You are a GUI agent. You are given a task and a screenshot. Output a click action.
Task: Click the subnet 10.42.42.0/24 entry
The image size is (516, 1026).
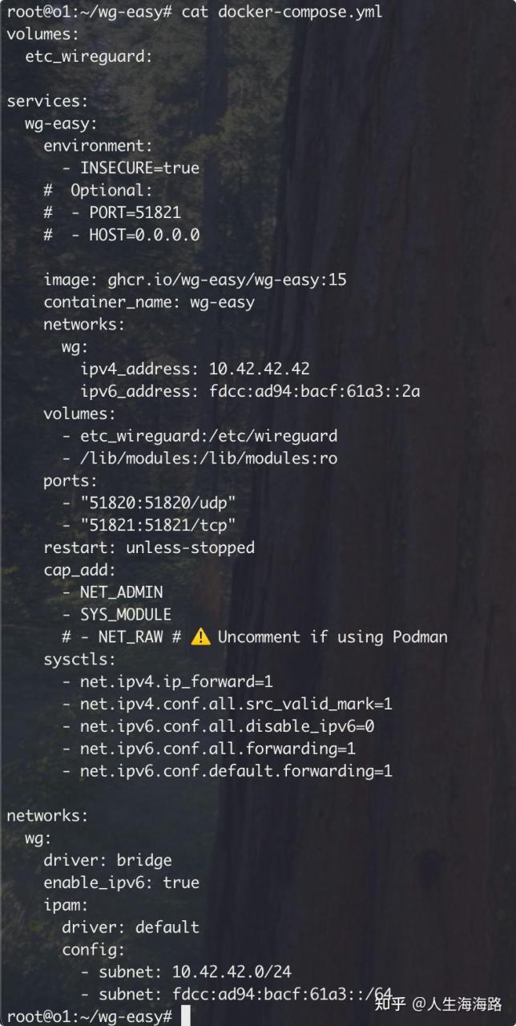coord(195,971)
